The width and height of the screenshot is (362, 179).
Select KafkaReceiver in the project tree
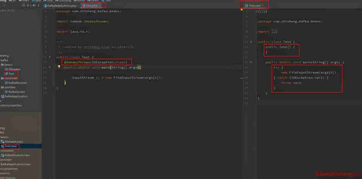(x=17, y=83)
